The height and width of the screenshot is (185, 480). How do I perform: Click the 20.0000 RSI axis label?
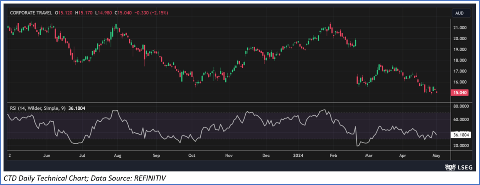pos(461,146)
